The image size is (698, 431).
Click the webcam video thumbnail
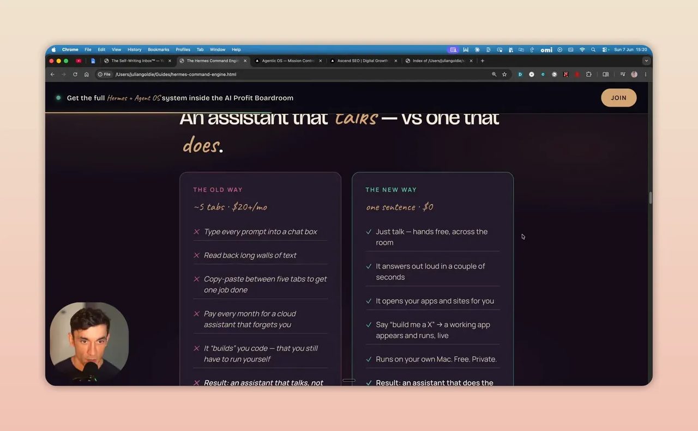coord(89,342)
